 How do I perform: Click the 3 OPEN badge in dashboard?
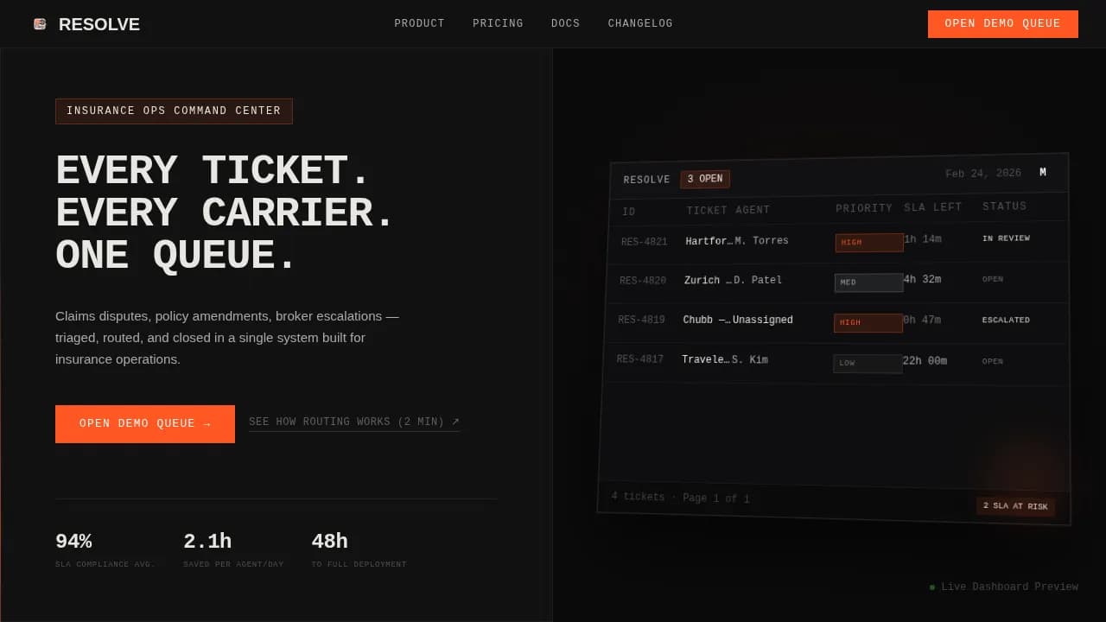tap(705, 179)
